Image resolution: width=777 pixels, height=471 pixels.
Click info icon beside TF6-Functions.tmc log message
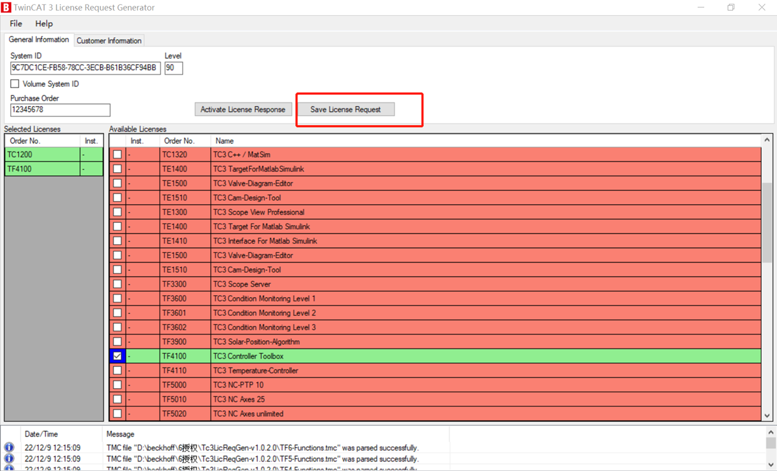click(x=9, y=448)
